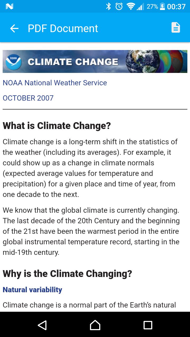Image resolution: width=190 pixels, height=337 pixels.
Task: Tap the back arrow in the app bar
Action: coord(14,28)
